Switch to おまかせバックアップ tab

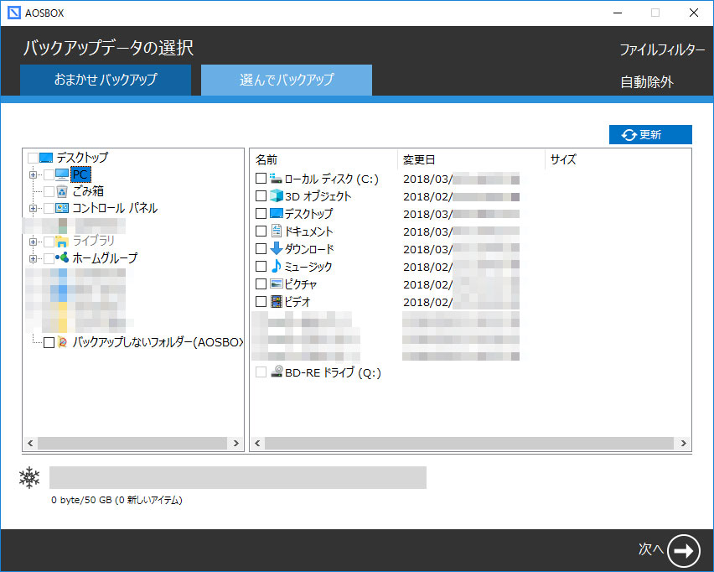coord(106,80)
